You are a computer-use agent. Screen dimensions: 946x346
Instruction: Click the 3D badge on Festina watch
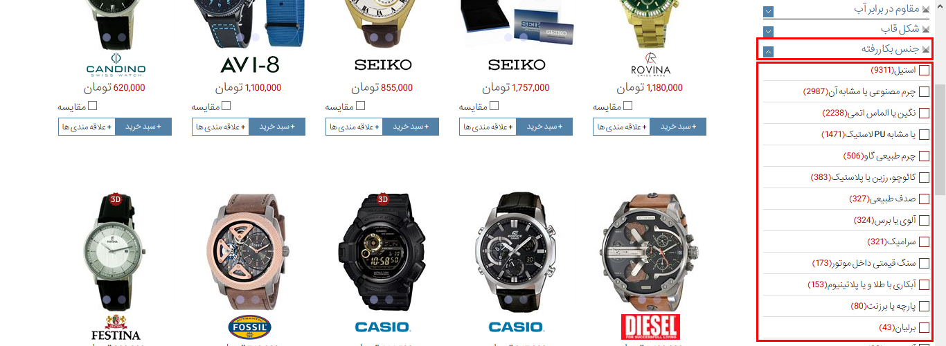point(116,200)
